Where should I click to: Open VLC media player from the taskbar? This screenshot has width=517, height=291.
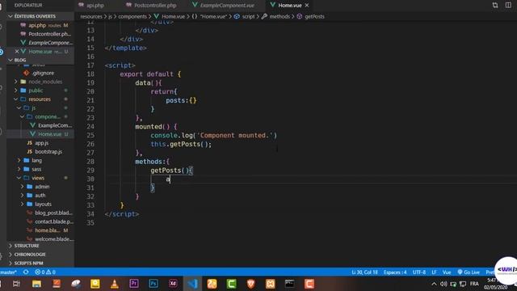[x=115, y=284]
